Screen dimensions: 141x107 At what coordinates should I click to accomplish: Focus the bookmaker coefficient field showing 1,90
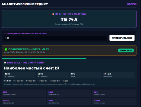click(56, 38)
